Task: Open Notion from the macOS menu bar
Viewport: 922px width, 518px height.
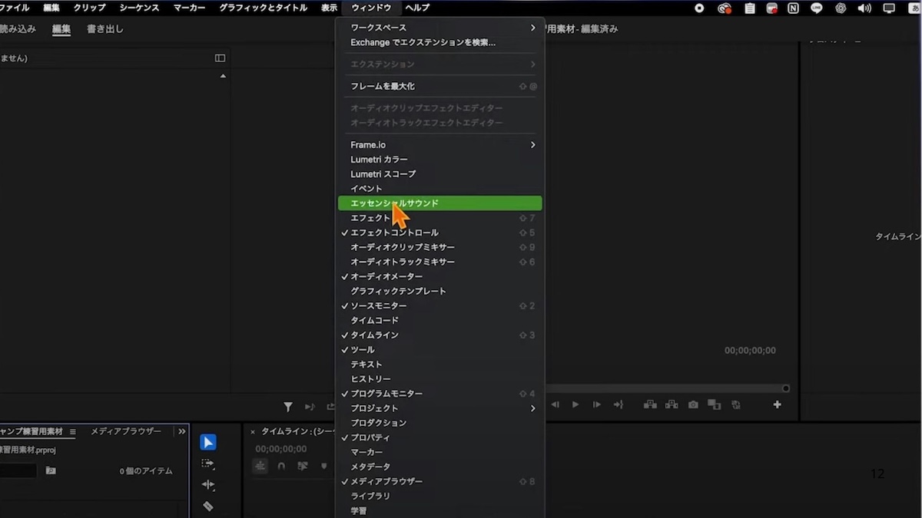Action: coord(794,8)
